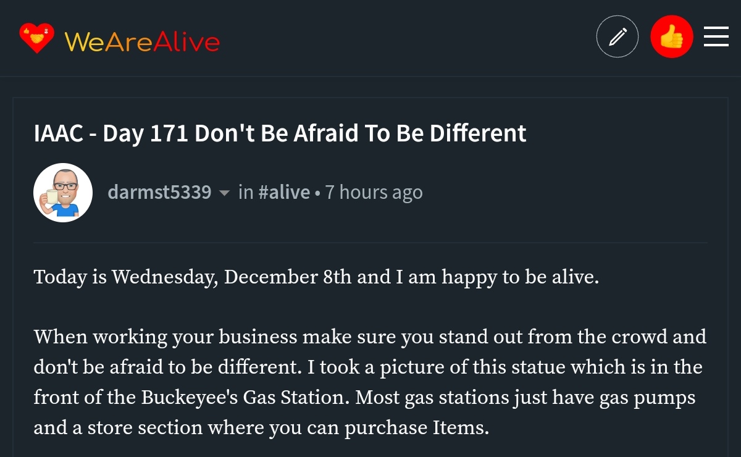Click the WeAreAlive heart logo icon
Image resolution: width=741 pixels, height=457 pixels.
37,38
